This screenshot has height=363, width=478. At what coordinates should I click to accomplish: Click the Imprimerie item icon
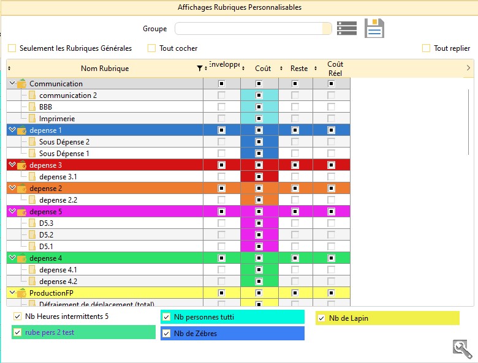tap(32, 119)
